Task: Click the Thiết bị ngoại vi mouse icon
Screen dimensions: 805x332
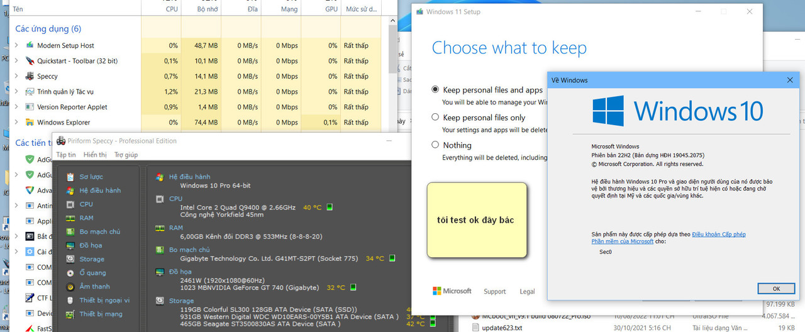Action: click(70, 301)
